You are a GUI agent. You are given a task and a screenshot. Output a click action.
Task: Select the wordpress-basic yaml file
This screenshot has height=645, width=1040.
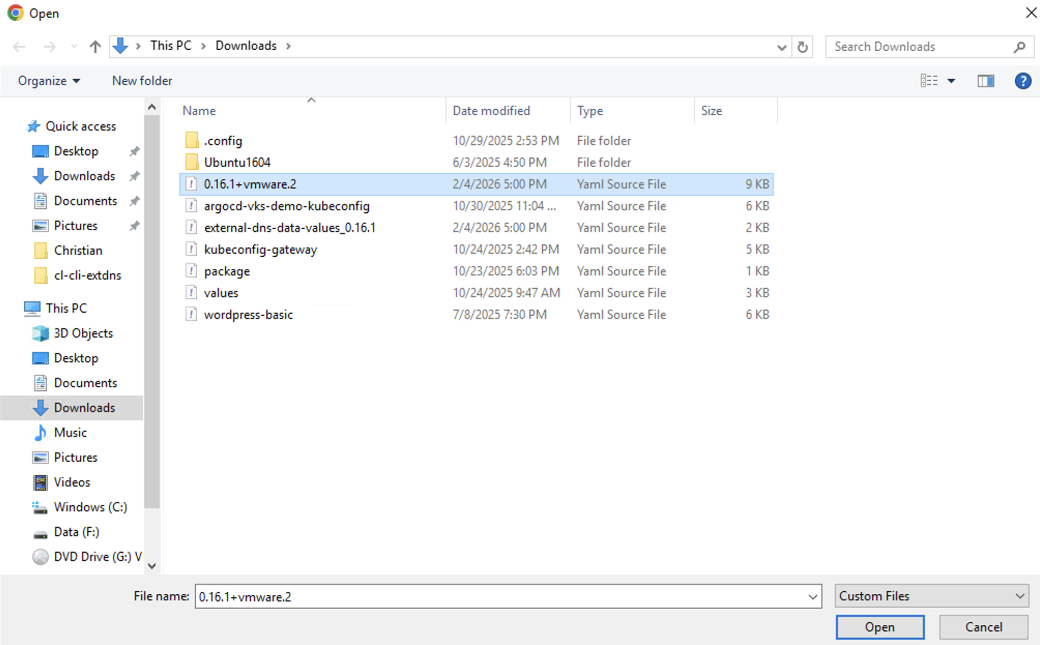click(x=248, y=315)
